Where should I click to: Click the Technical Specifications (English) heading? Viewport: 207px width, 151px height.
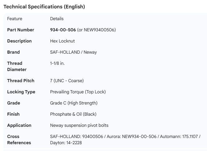click(x=44, y=7)
